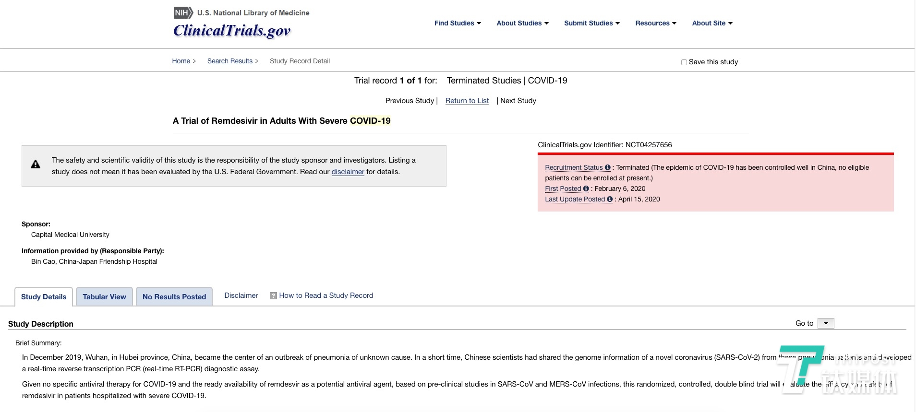
Task: Open the Go to dropdown
Action: click(x=825, y=323)
